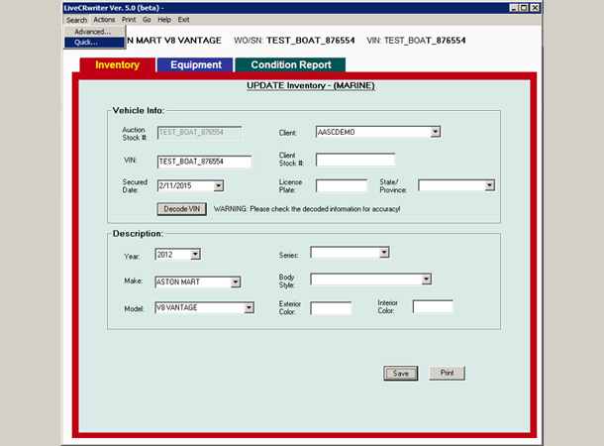Click the Interior Color field

click(433, 307)
